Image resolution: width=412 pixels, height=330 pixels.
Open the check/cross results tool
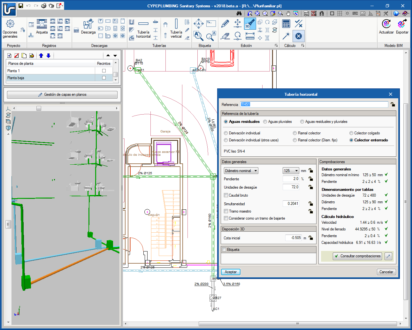[298, 24]
